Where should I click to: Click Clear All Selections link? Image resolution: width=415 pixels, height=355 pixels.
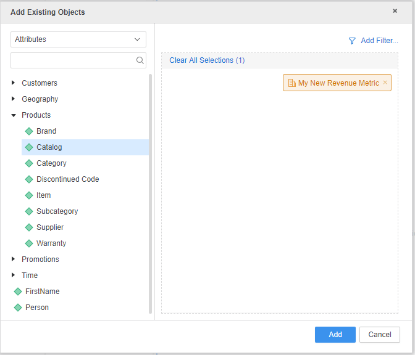point(207,60)
